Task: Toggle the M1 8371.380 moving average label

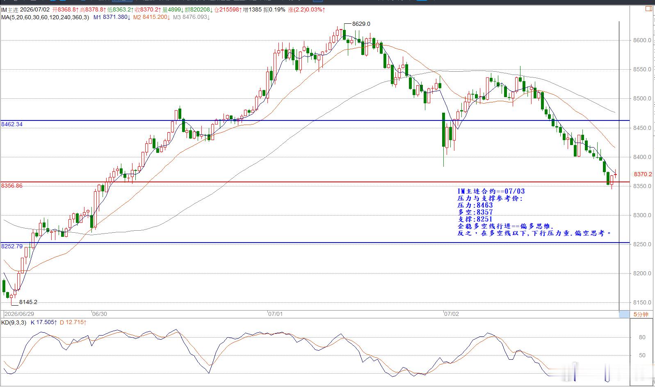Action: click(112, 17)
